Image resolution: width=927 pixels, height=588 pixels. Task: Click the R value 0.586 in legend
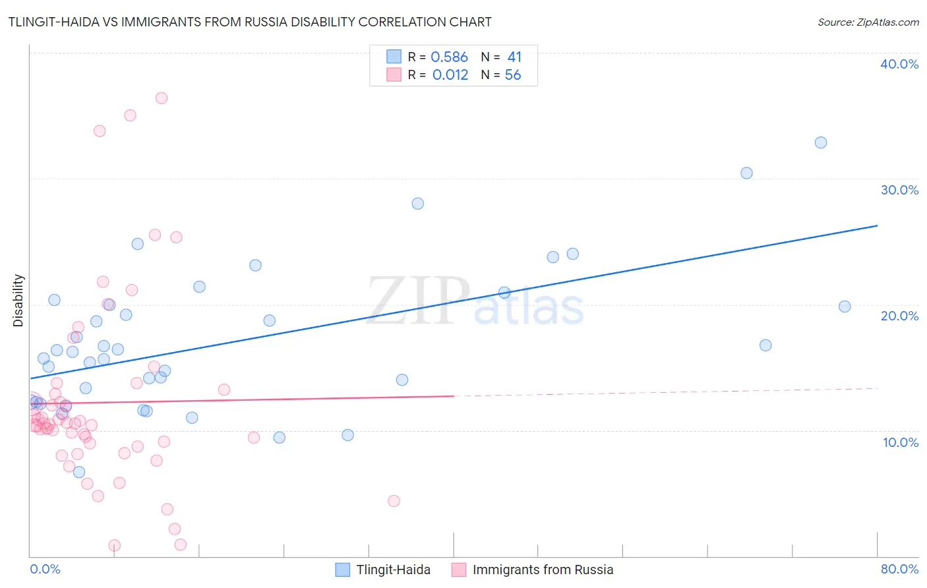[449, 57]
